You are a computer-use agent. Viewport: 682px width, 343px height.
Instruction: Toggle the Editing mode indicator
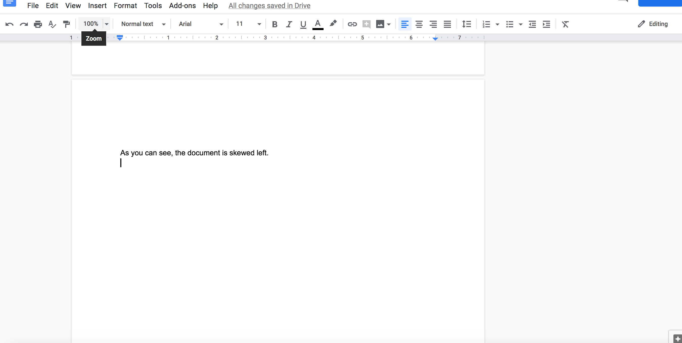coord(654,24)
